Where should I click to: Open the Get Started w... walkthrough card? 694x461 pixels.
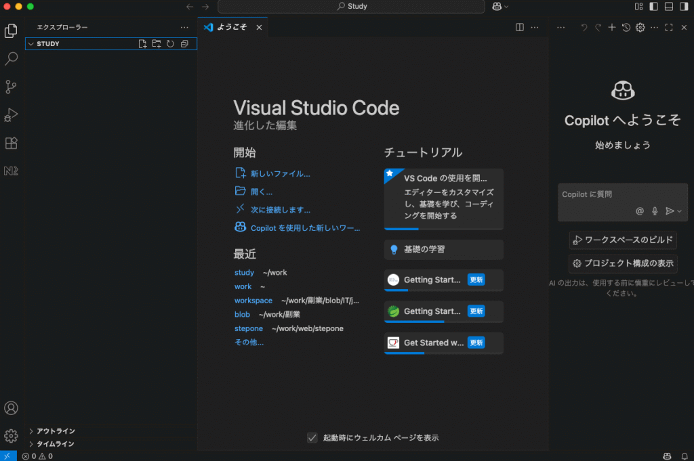point(443,343)
